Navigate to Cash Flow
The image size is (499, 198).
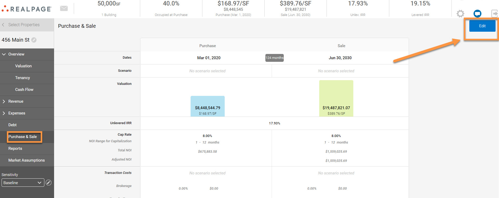[24, 90]
